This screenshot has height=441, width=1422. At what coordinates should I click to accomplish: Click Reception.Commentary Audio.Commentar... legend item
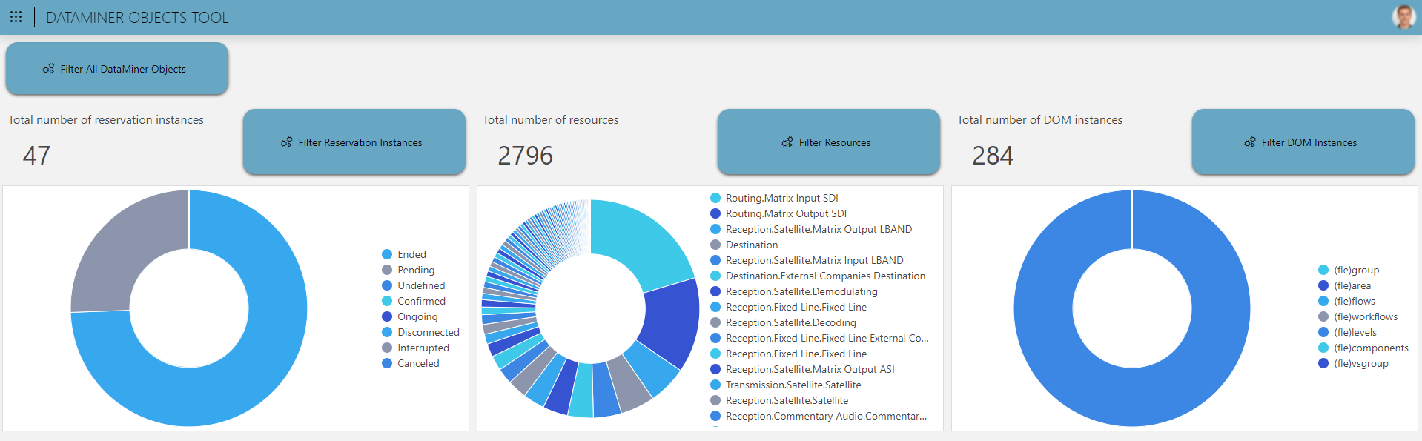tap(819, 416)
